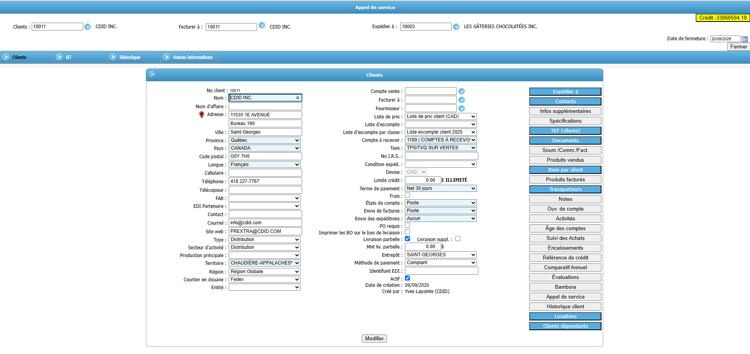Image resolution: width=750 pixels, height=354 pixels.
Task: Enable the PO requis checkbox
Action: pyautogui.click(x=408, y=225)
